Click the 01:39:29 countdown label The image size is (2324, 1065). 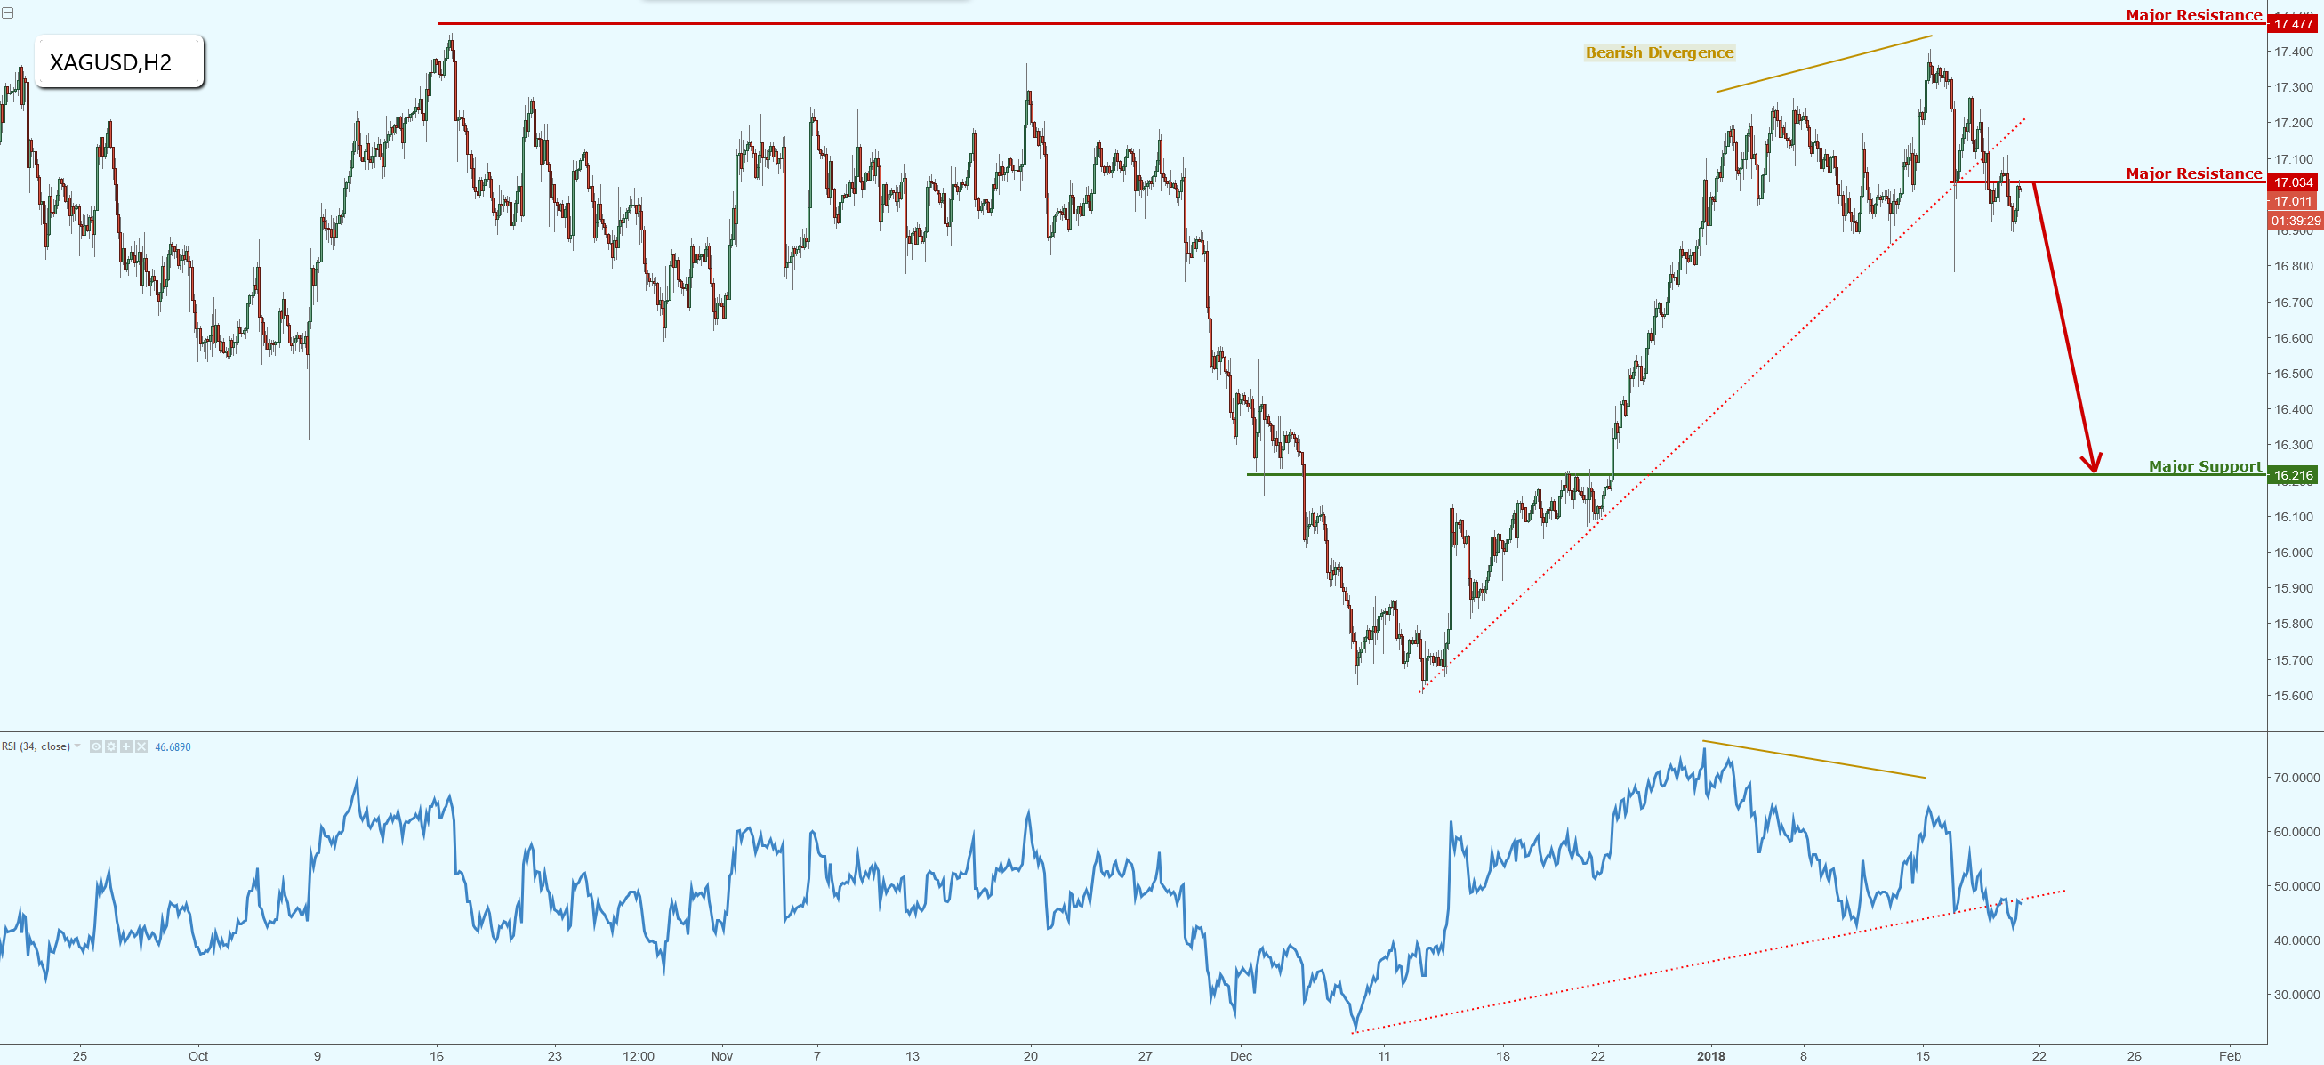[x=2296, y=221]
